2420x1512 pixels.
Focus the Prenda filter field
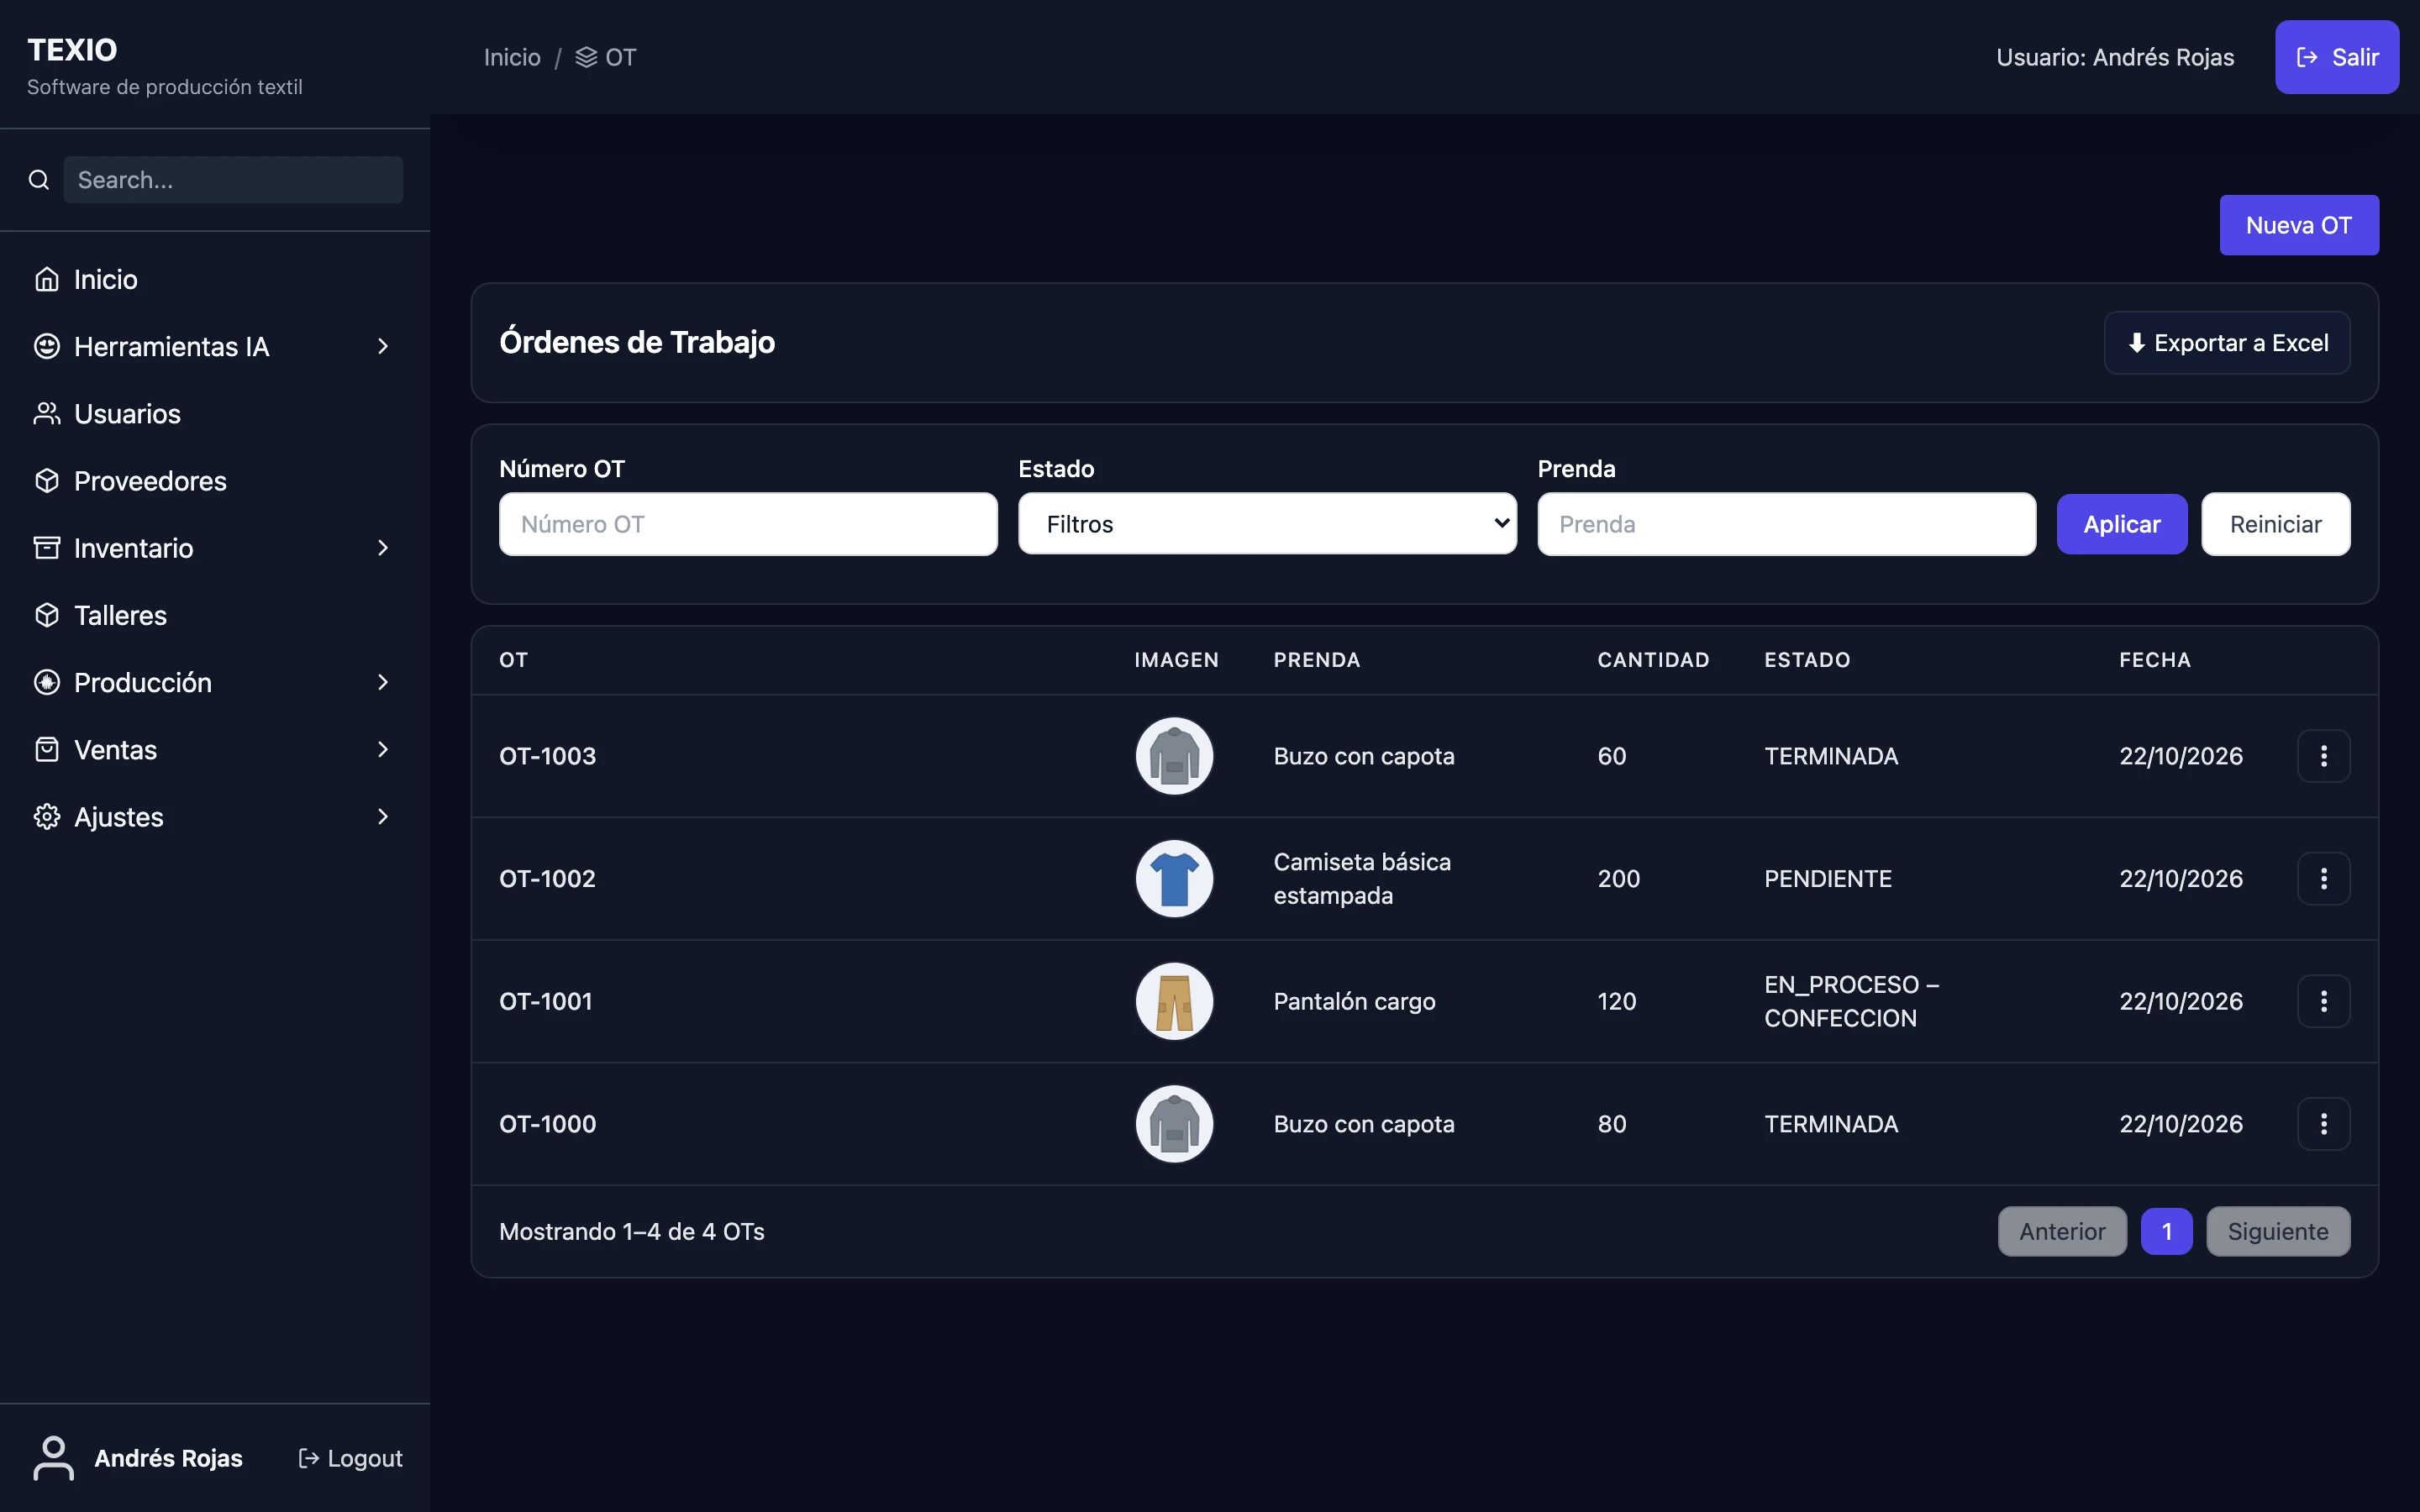click(1786, 524)
